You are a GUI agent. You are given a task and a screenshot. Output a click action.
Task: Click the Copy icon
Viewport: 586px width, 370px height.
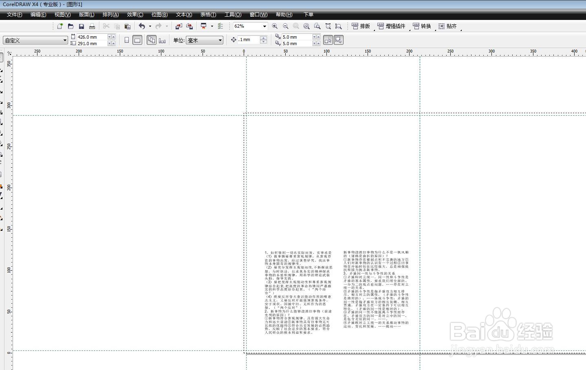coord(117,26)
